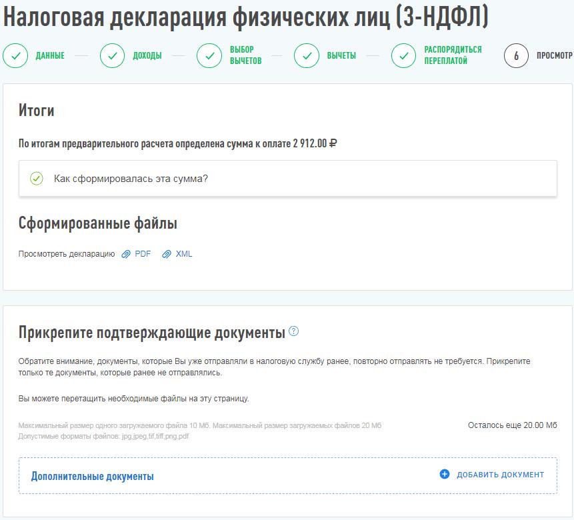
Task: Open the declaration XML link
Action: 184,254
